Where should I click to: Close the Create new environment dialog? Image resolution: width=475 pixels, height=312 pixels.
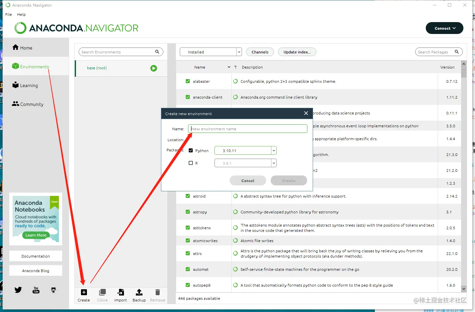306,113
